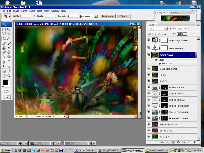Viewport: 204px width, 153px height.
Task: Select the Crop tool in the toolbox
Action: [x=4, y=38]
